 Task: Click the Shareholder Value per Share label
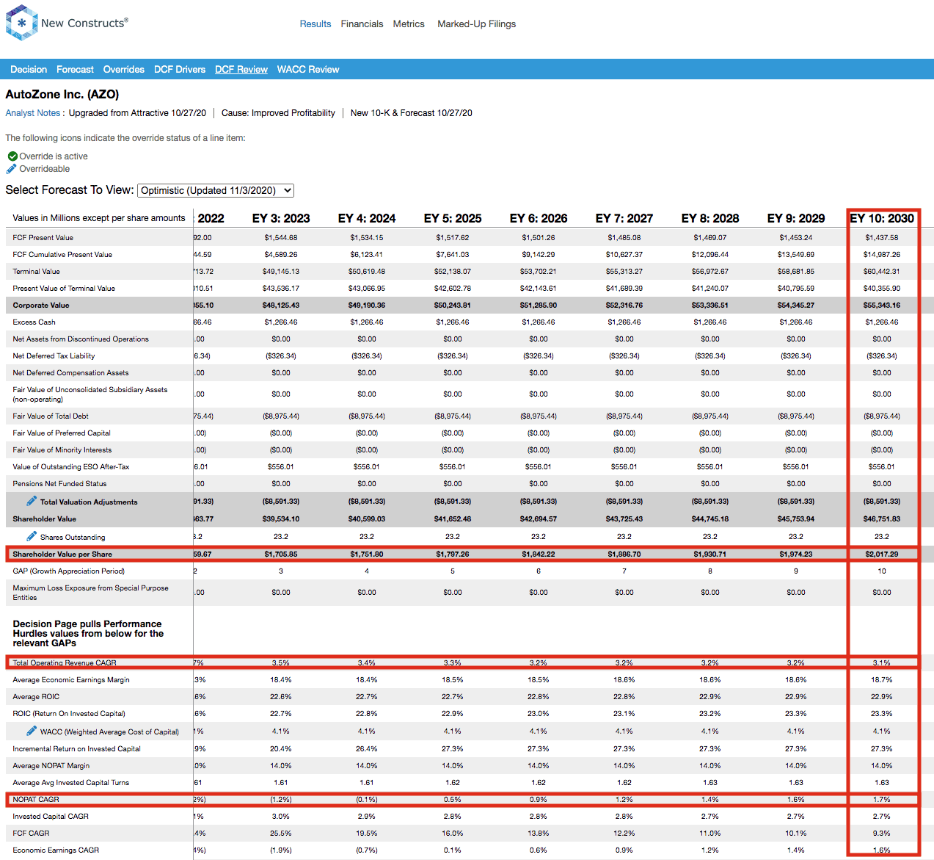pos(62,554)
